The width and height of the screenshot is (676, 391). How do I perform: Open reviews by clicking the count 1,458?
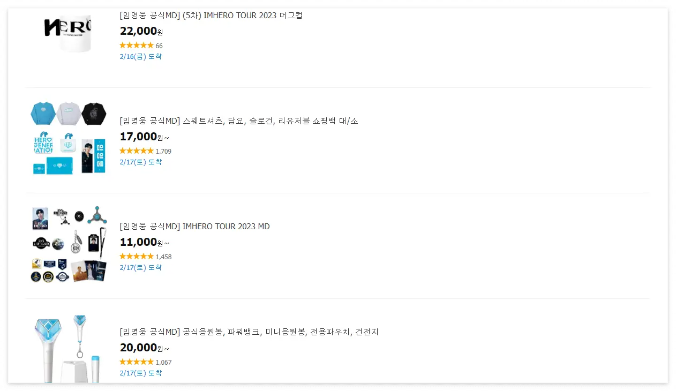pyautogui.click(x=163, y=257)
